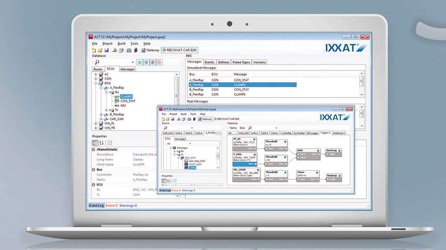Open the Tools menu in the back RBS window

[134, 44]
